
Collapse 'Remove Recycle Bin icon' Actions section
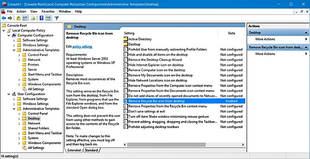coord(306,47)
